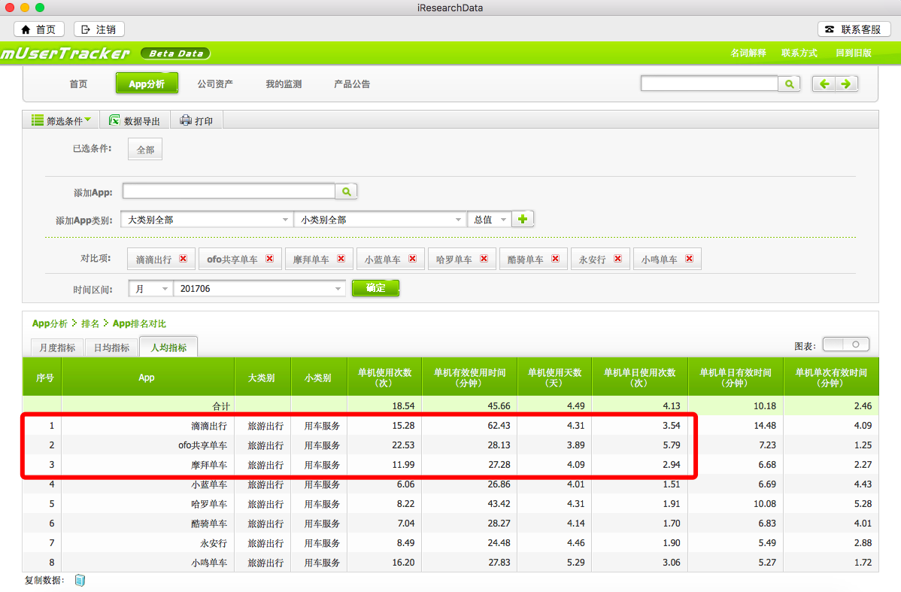Click 数据导出 export data button
Viewport: 901px width, 592px height.
point(135,120)
